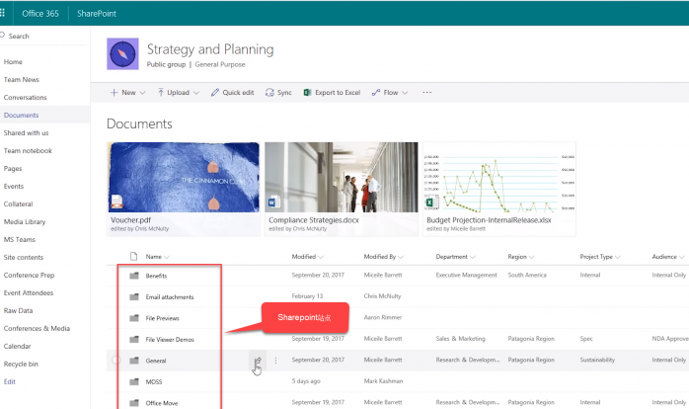Open the Project Type column dropdown

(x=617, y=257)
